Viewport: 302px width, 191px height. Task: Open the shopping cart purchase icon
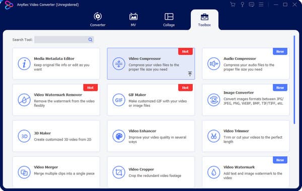(x=233, y=5)
